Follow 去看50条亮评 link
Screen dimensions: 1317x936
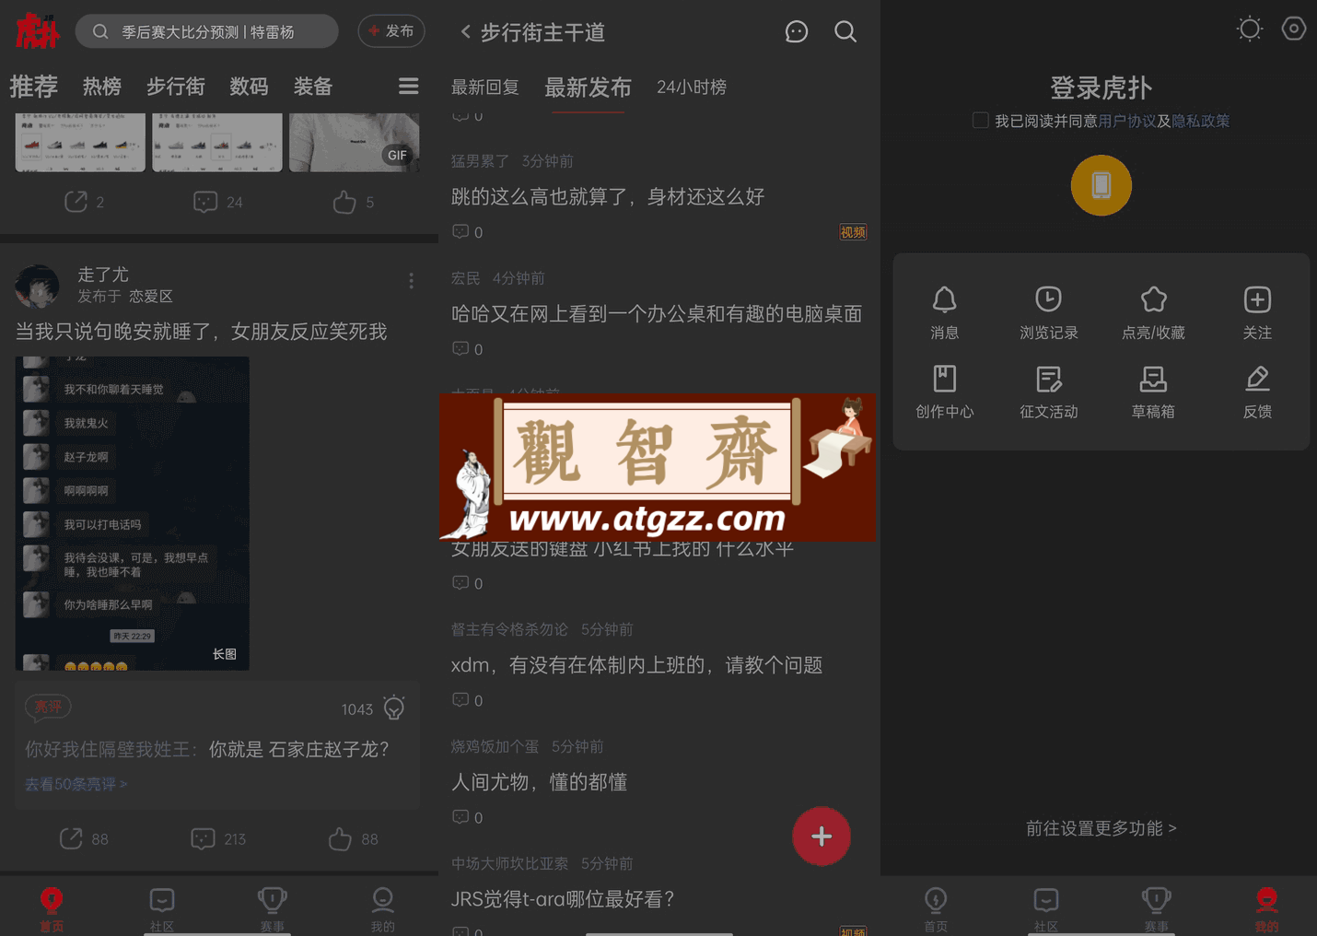[76, 784]
